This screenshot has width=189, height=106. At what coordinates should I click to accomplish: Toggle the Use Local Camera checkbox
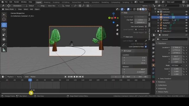146,26
